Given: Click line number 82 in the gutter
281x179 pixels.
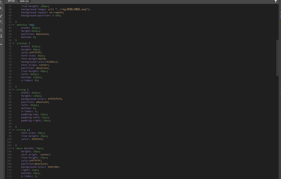Looking at the screenshot, I should 10,84.
